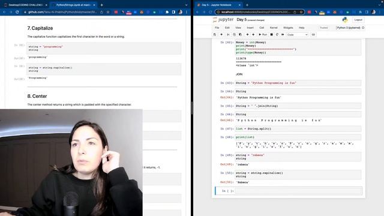Screen dimensions: 384x216
Task: Select the cell with string.capitalize() in Jupyter
Action: coord(298,175)
